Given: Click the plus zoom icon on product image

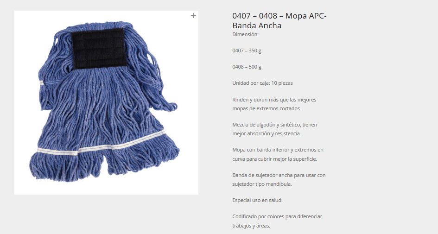Looking at the screenshot, I should [x=193, y=16].
